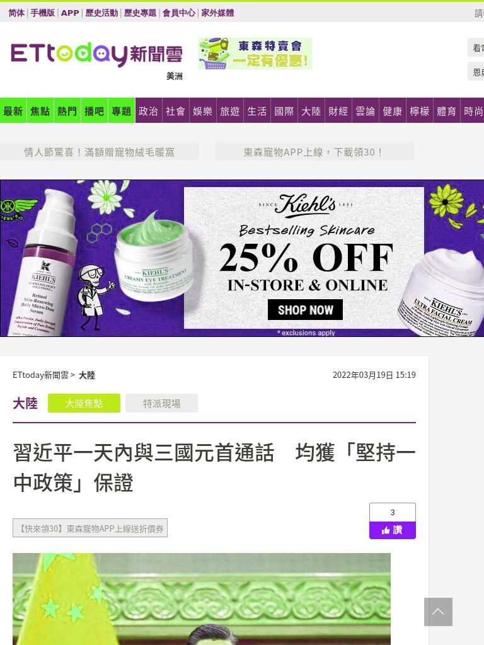This screenshot has width=484, height=645.
Task: Click the thumbs-up 讚 like button
Action: coord(392,530)
